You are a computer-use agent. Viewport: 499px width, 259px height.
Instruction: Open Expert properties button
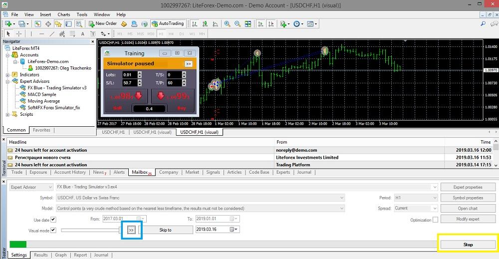click(468, 187)
